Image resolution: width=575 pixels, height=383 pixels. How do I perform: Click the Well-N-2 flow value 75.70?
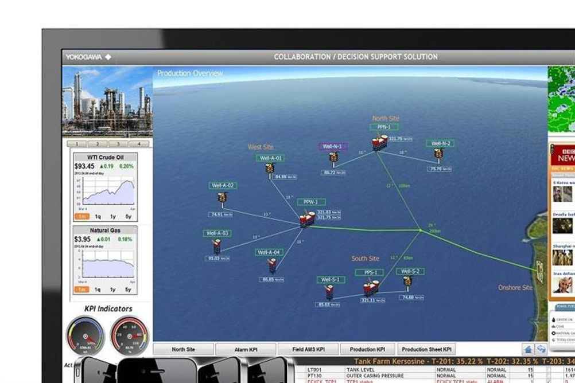click(440, 169)
